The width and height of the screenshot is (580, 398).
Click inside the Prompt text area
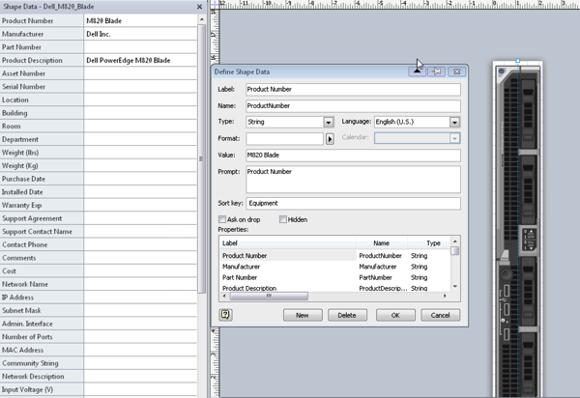(353, 180)
